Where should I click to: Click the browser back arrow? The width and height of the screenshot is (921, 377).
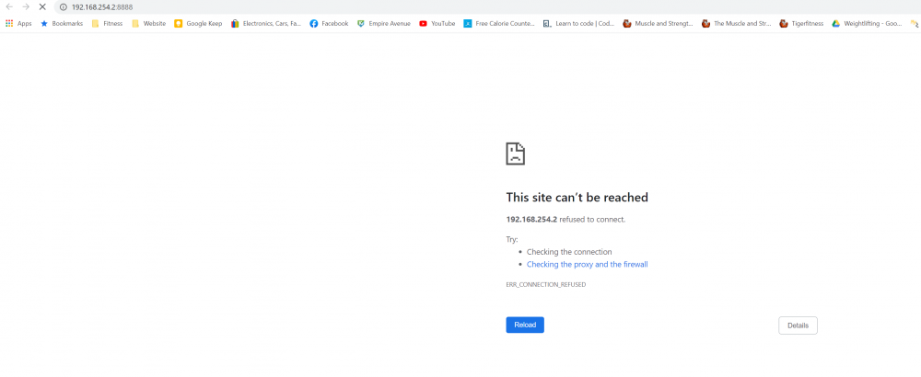pyautogui.click(x=9, y=7)
